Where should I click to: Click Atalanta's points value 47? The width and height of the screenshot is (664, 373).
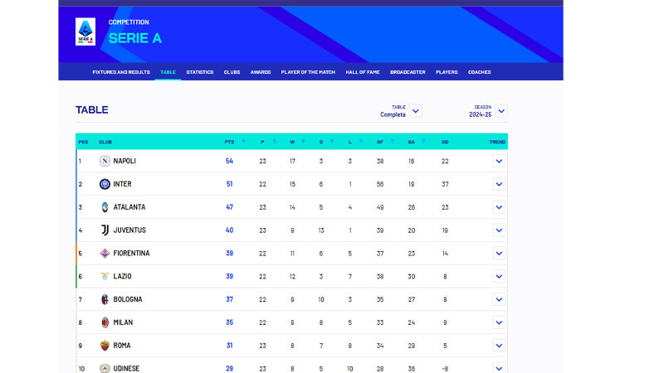(229, 207)
